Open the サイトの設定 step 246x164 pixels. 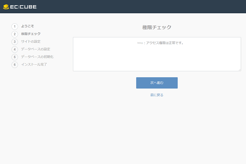(31, 41)
